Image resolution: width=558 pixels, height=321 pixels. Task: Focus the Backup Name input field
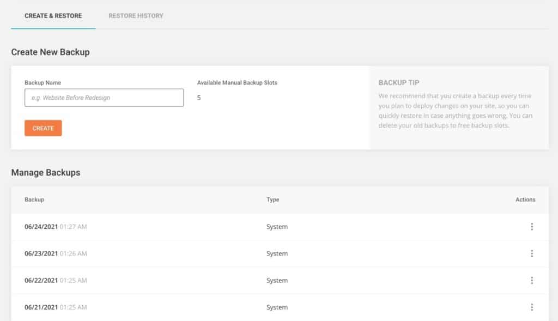tap(104, 98)
